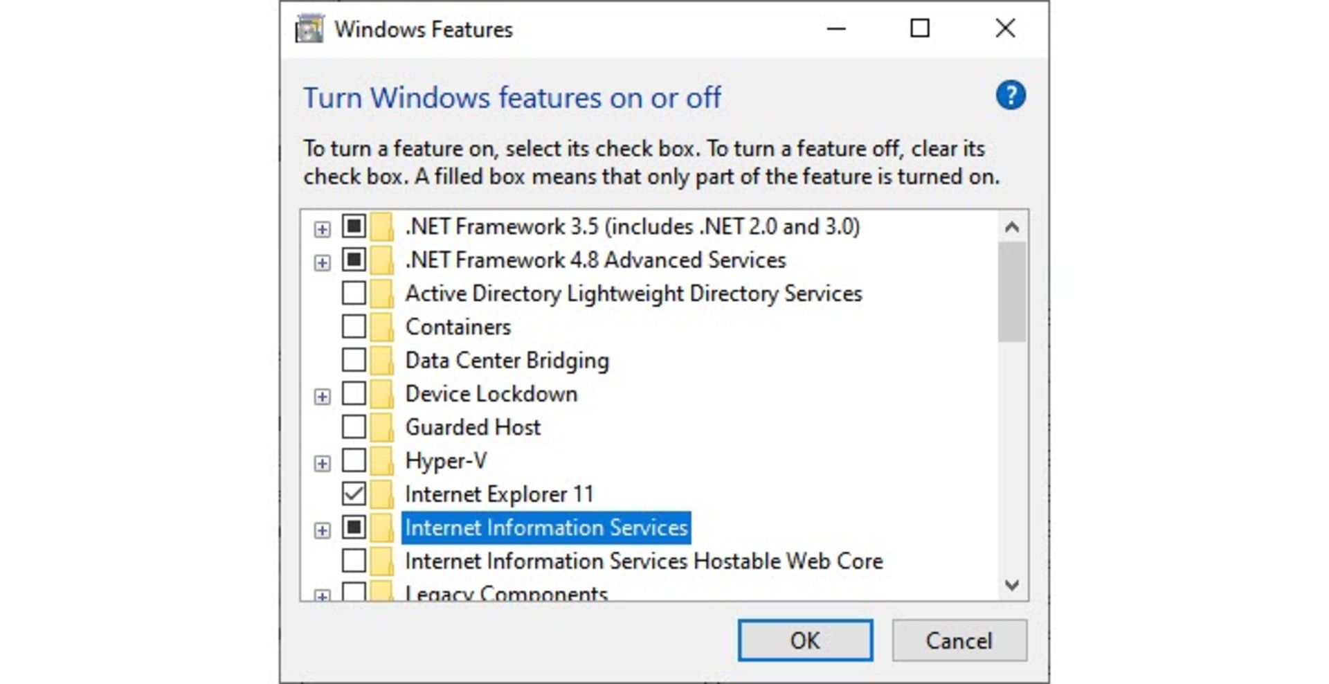Expand the .NET Framework 3.5 node

(x=322, y=229)
